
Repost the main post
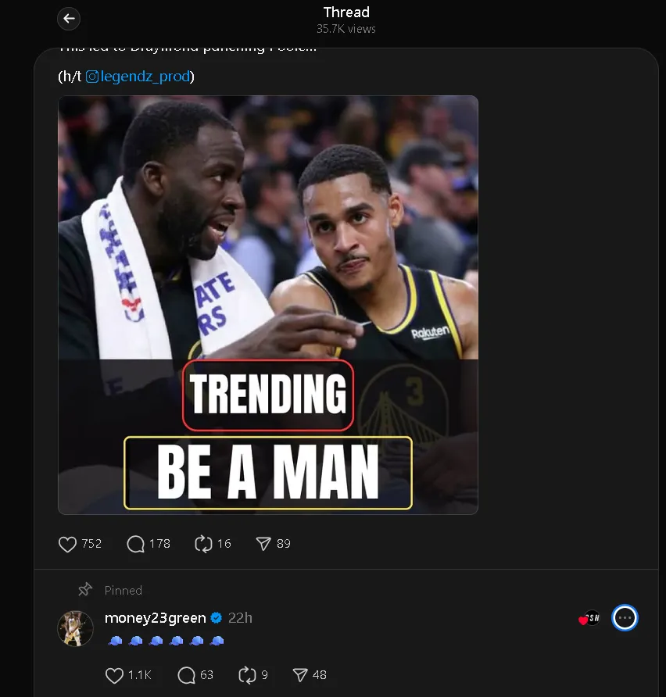204,543
